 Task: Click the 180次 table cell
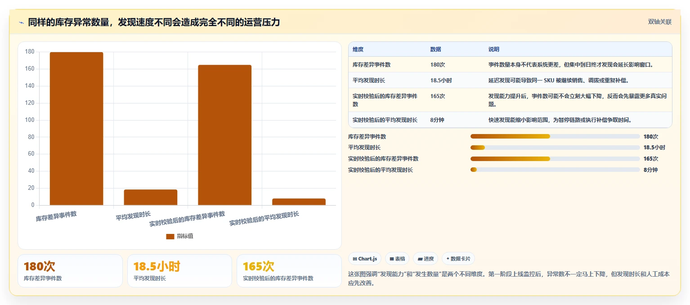click(x=438, y=65)
